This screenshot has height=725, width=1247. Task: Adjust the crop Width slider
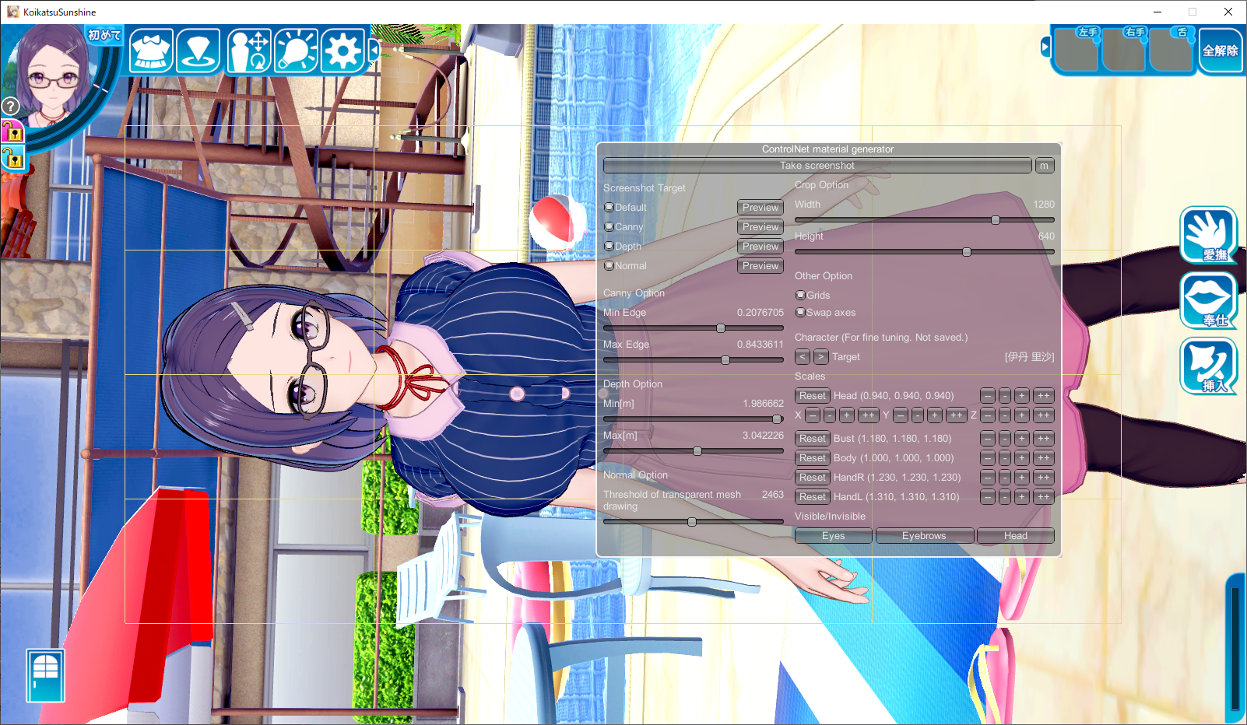tap(925, 220)
